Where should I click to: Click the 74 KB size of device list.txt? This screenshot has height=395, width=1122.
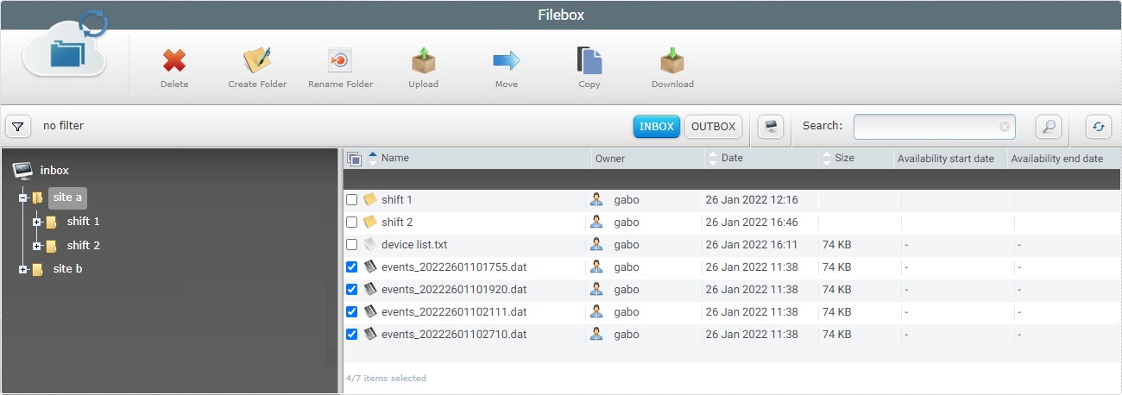coord(836,244)
